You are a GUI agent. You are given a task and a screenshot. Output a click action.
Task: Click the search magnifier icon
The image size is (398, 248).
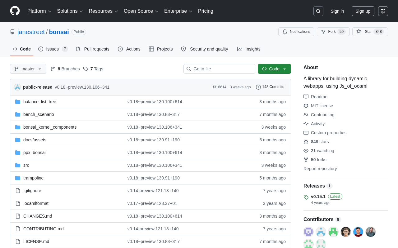click(318, 11)
